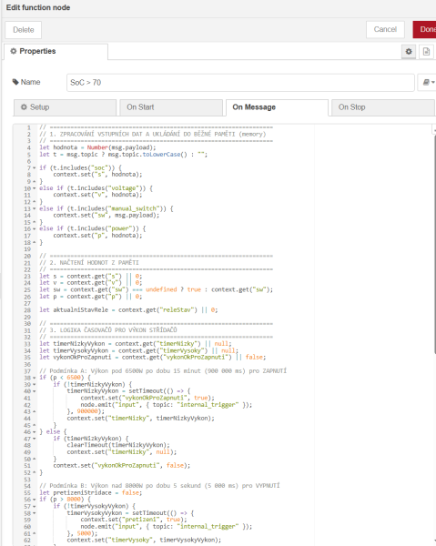Delete this function node
436x546 pixels.
(x=24, y=30)
